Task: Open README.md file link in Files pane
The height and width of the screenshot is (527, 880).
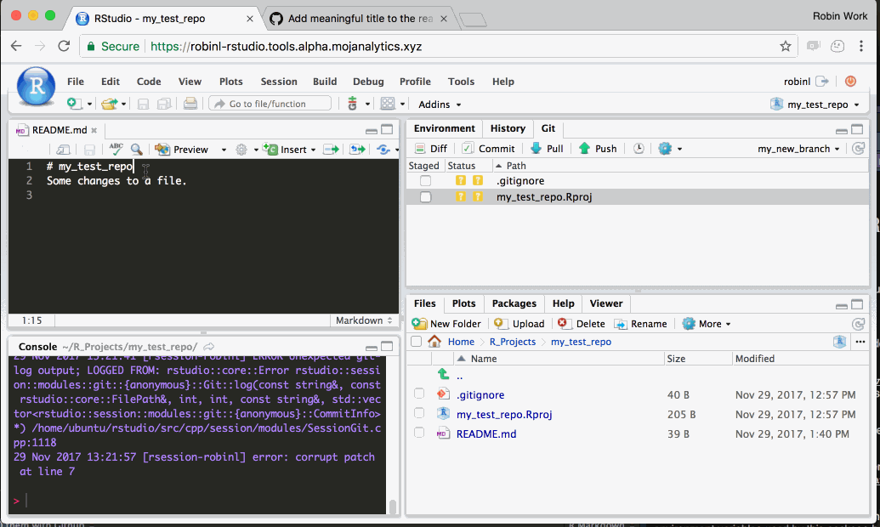Action: 486,433
